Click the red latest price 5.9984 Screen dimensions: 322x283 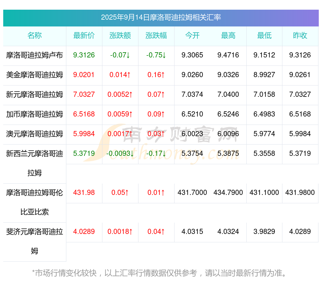pyautogui.click(x=84, y=134)
